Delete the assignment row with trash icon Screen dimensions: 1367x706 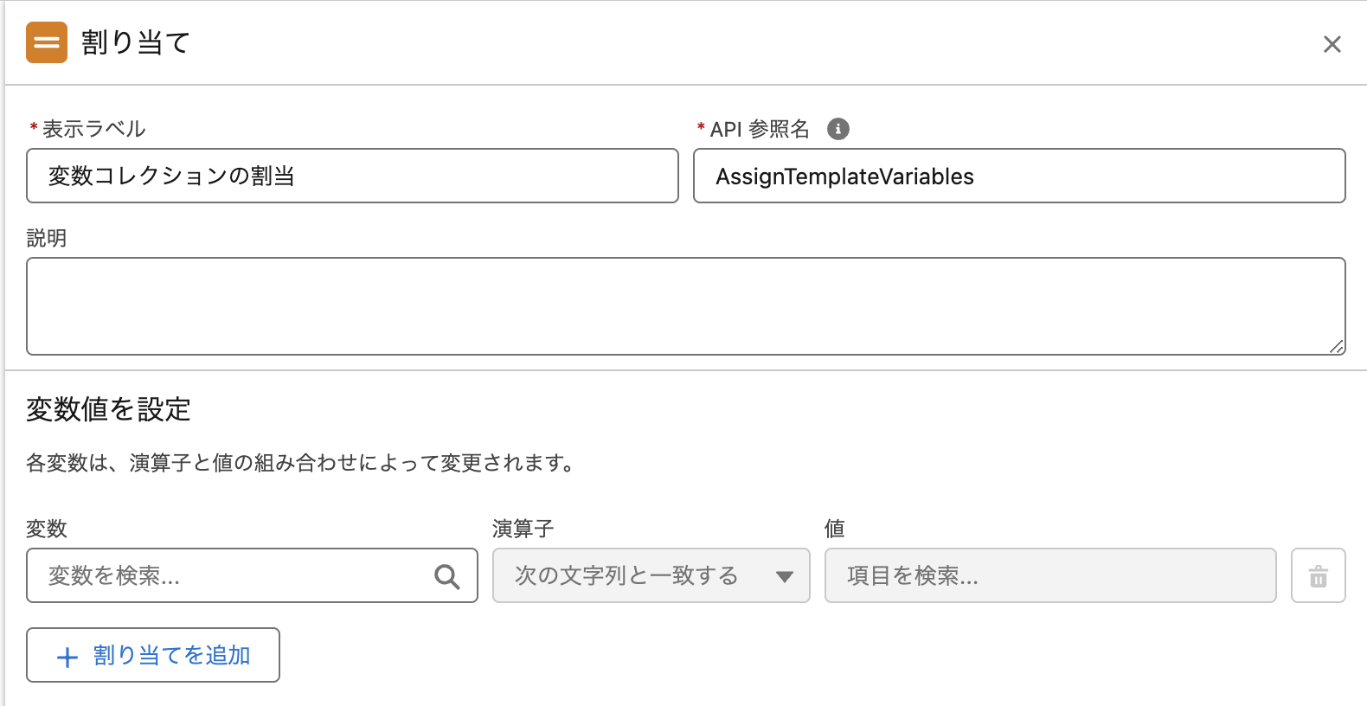tap(1318, 576)
